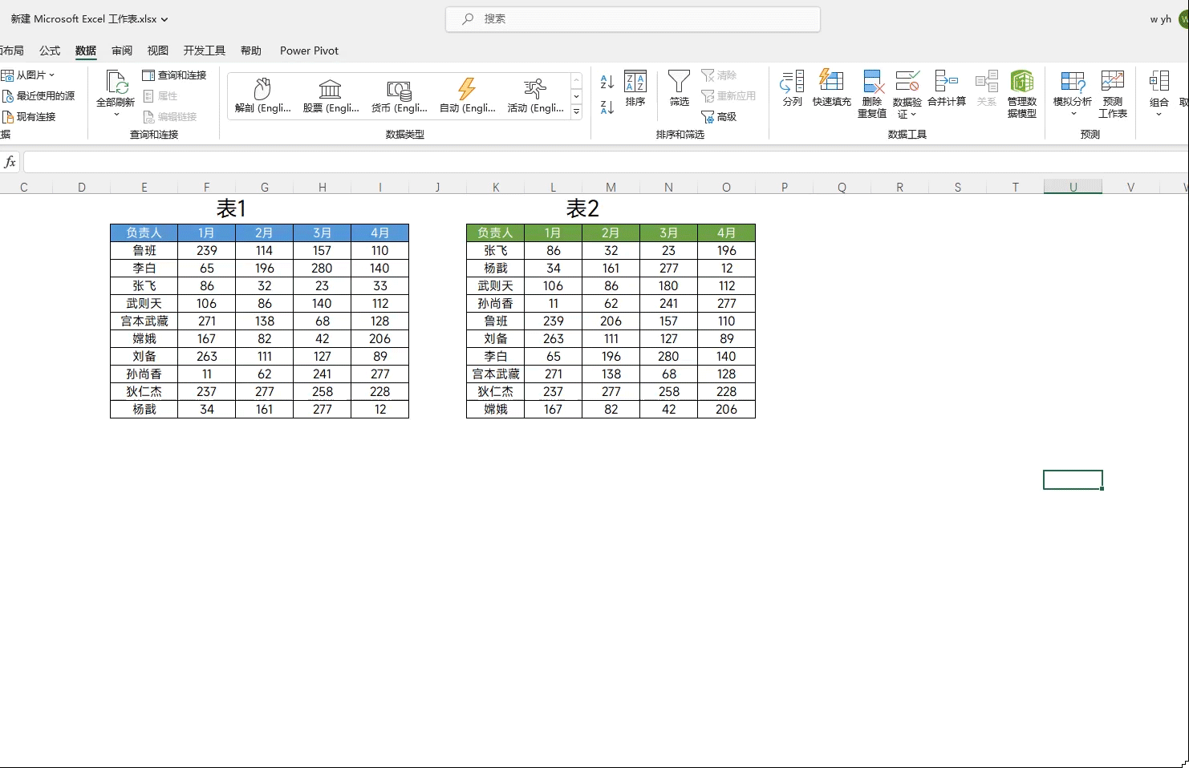Expand the What-If Analysis dropdown arrow
1189x768 pixels.
point(1073,114)
